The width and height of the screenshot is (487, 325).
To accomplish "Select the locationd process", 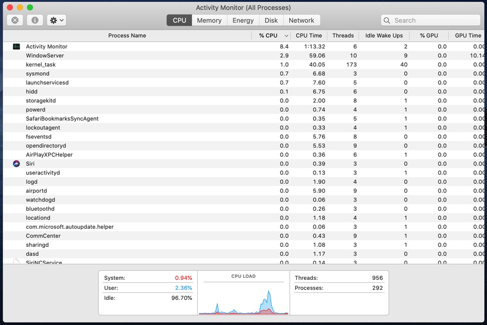I will click(x=243, y=218).
